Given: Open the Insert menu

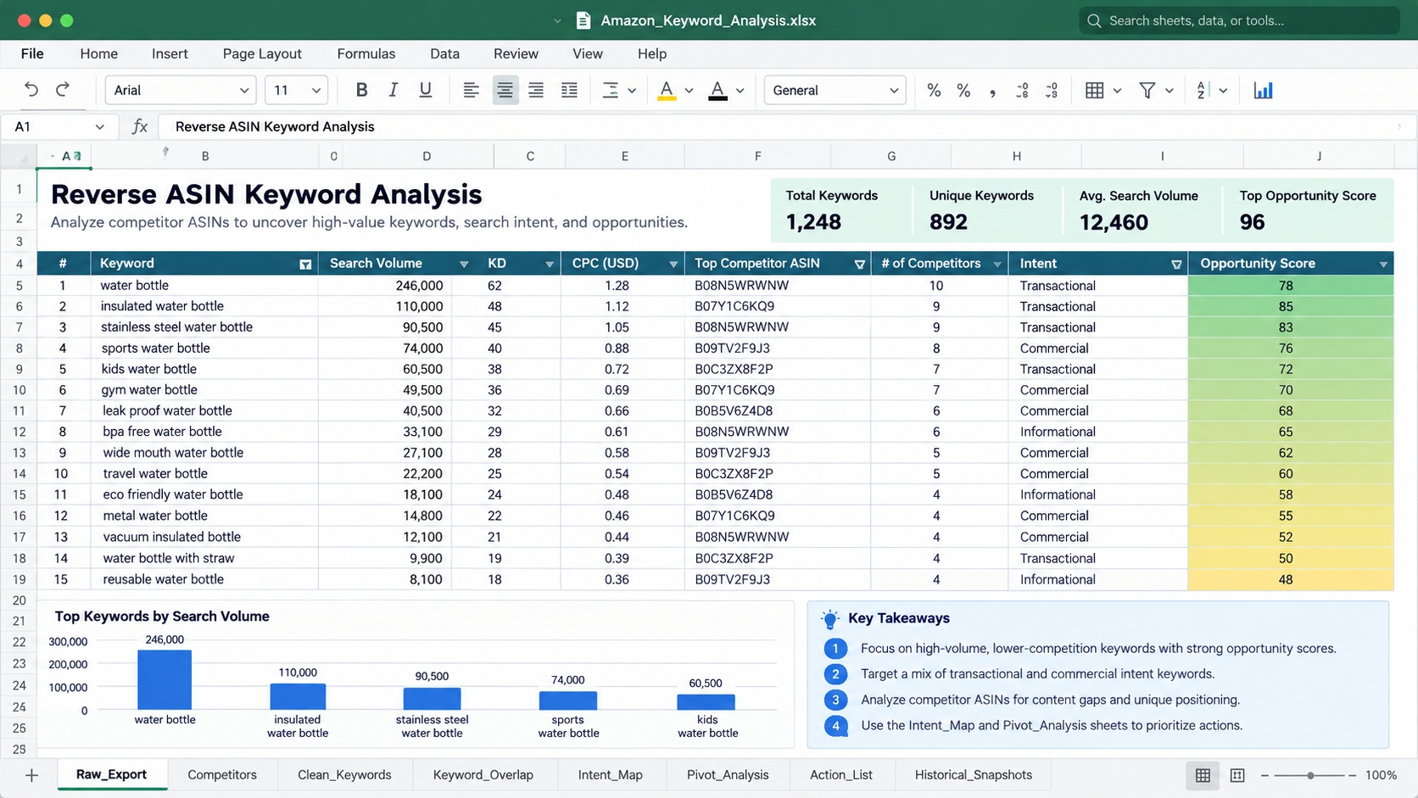Looking at the screenshot, I should (170, 53).
